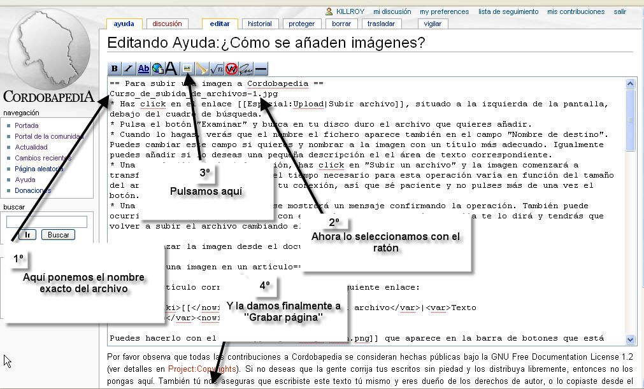The height and width of the screenshot is (389, 644).
Task: Log out using the salir link
Action: (620, 11)
